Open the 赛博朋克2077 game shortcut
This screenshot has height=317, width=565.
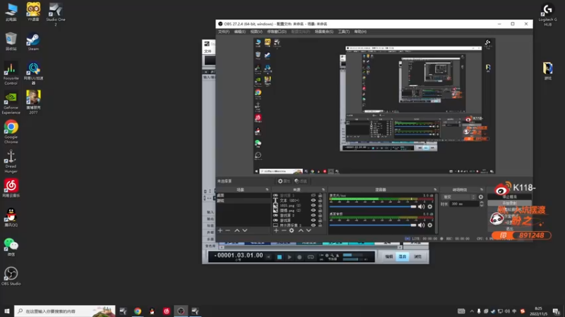pyautogui.click(x=33, y=102)
